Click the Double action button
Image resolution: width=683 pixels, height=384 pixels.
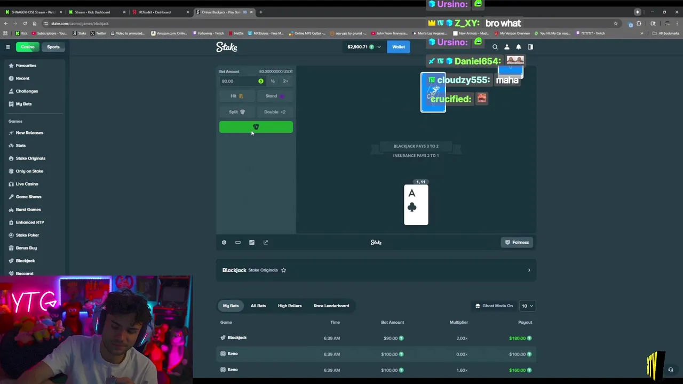click(x=275, y=112)
